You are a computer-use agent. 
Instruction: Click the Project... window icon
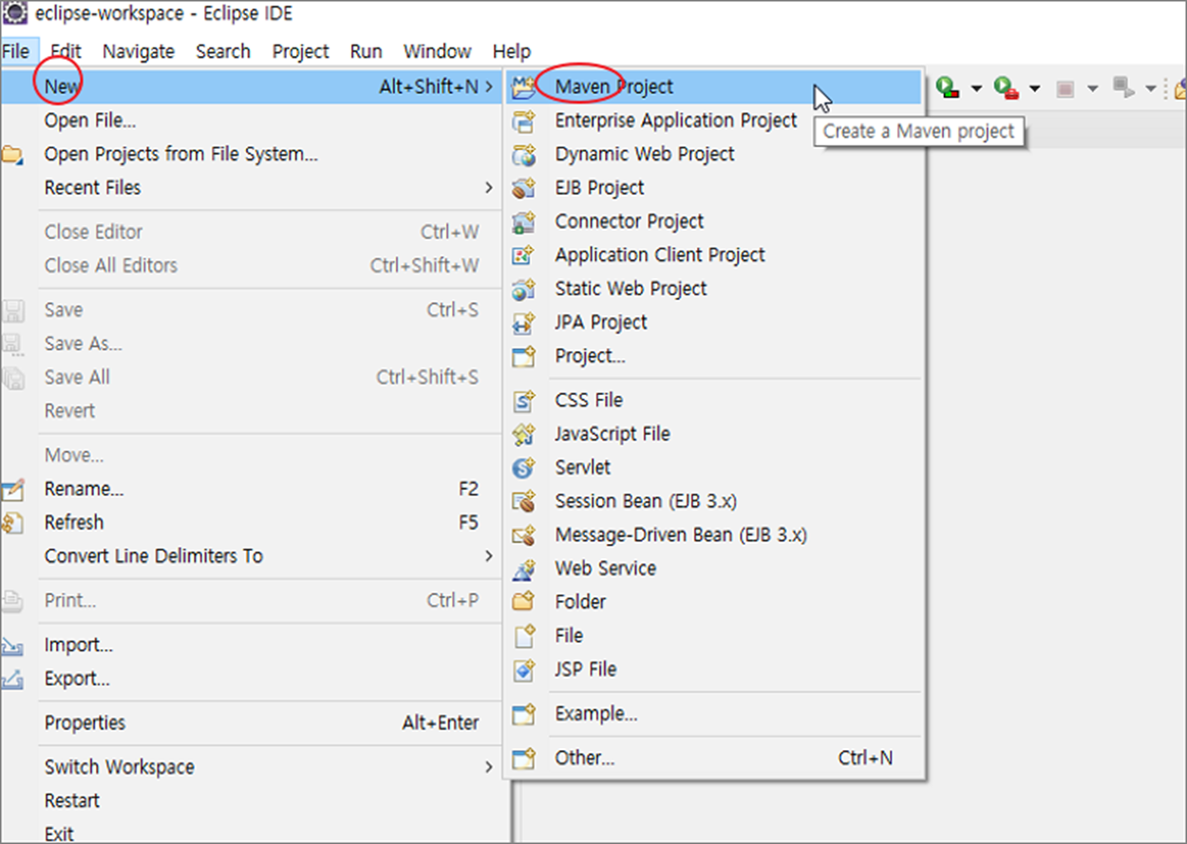524,357
